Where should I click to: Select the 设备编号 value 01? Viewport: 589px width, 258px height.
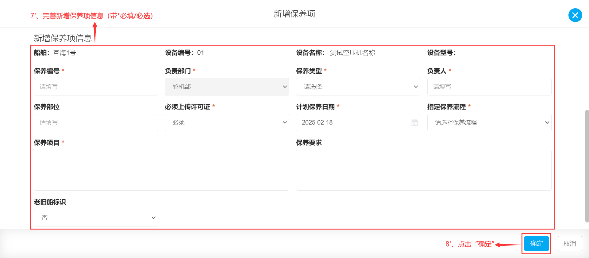click(201, 53)
